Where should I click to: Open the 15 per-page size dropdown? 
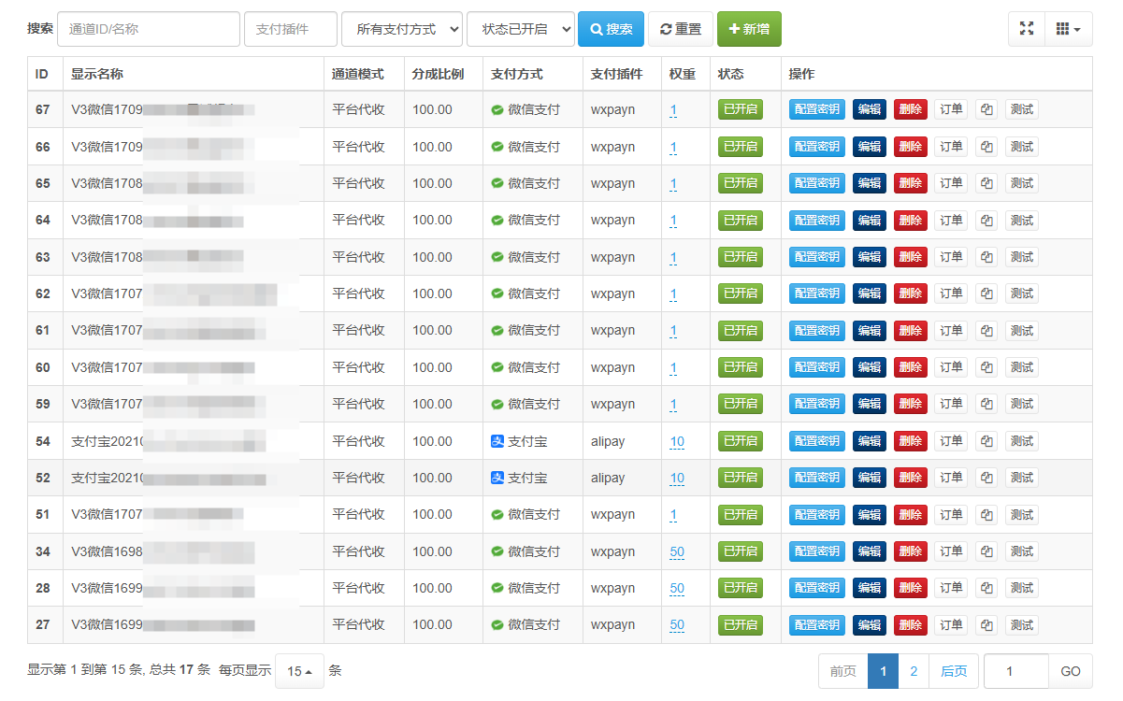[x=299, y=671]
